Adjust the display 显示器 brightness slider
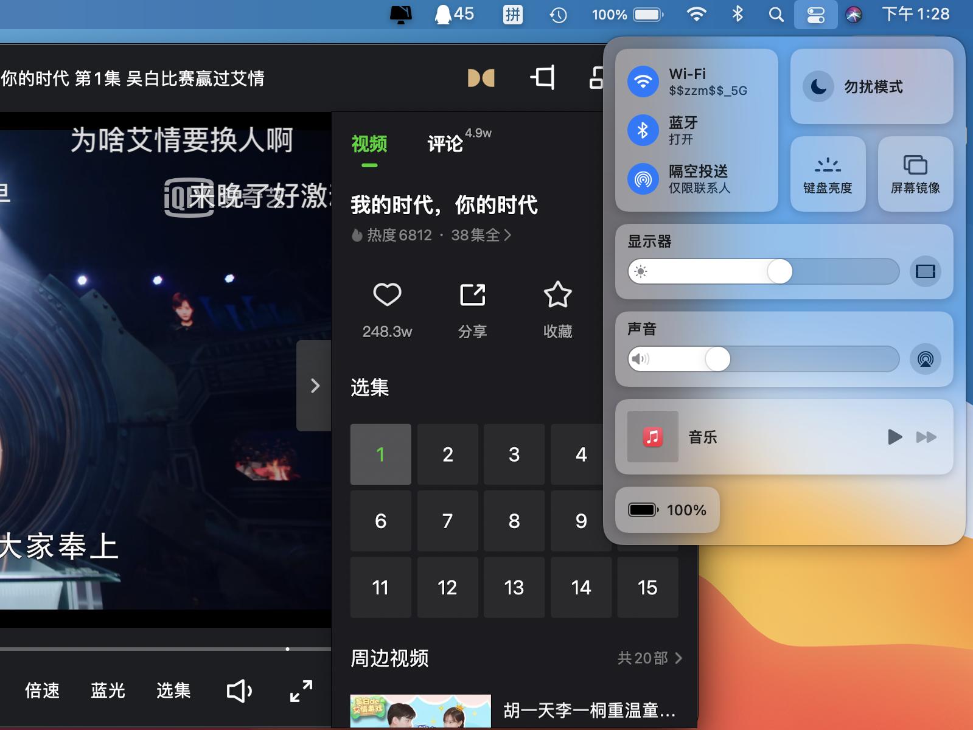 click(764, 271)
